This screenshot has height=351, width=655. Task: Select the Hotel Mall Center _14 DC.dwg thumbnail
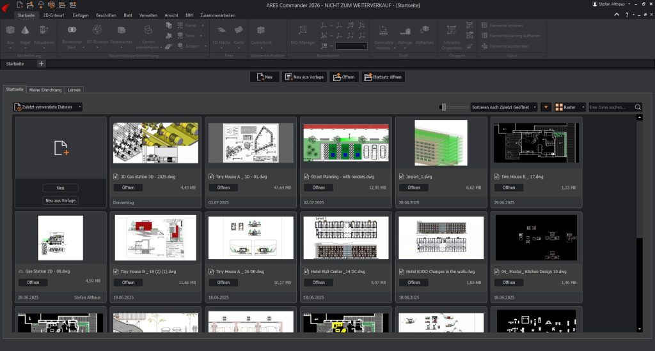click(x=345, y=237)
